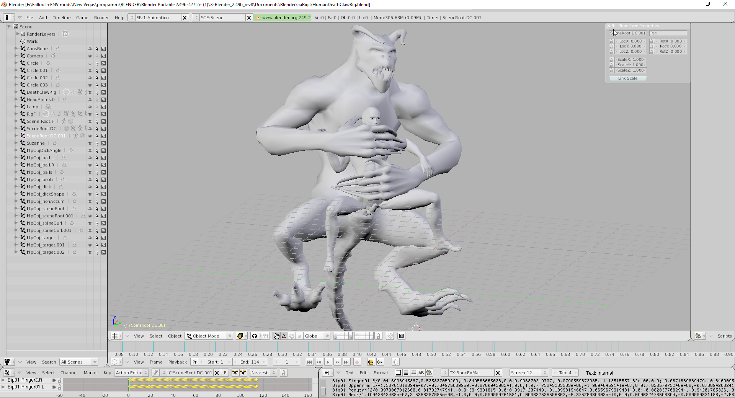The width and height of the screenshot is (735, 398).
Task: Toggle selectability arrow for Camera
Action: click(x=97, y=56)
